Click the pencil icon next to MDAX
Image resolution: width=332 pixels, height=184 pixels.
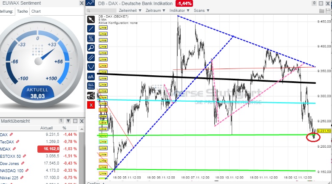pos(14,149)
